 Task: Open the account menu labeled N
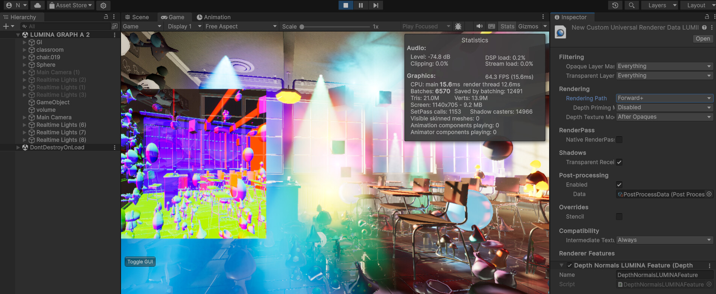pyautogui.click(x=17, y=5)
